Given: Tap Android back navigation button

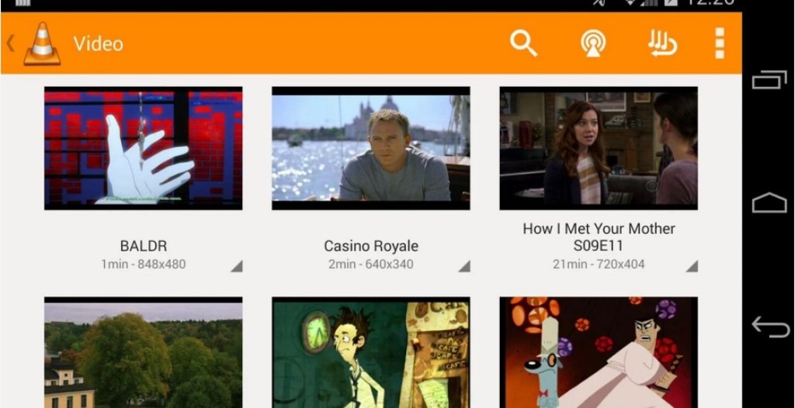Looking at the screenshot, I should pos(770,327).
